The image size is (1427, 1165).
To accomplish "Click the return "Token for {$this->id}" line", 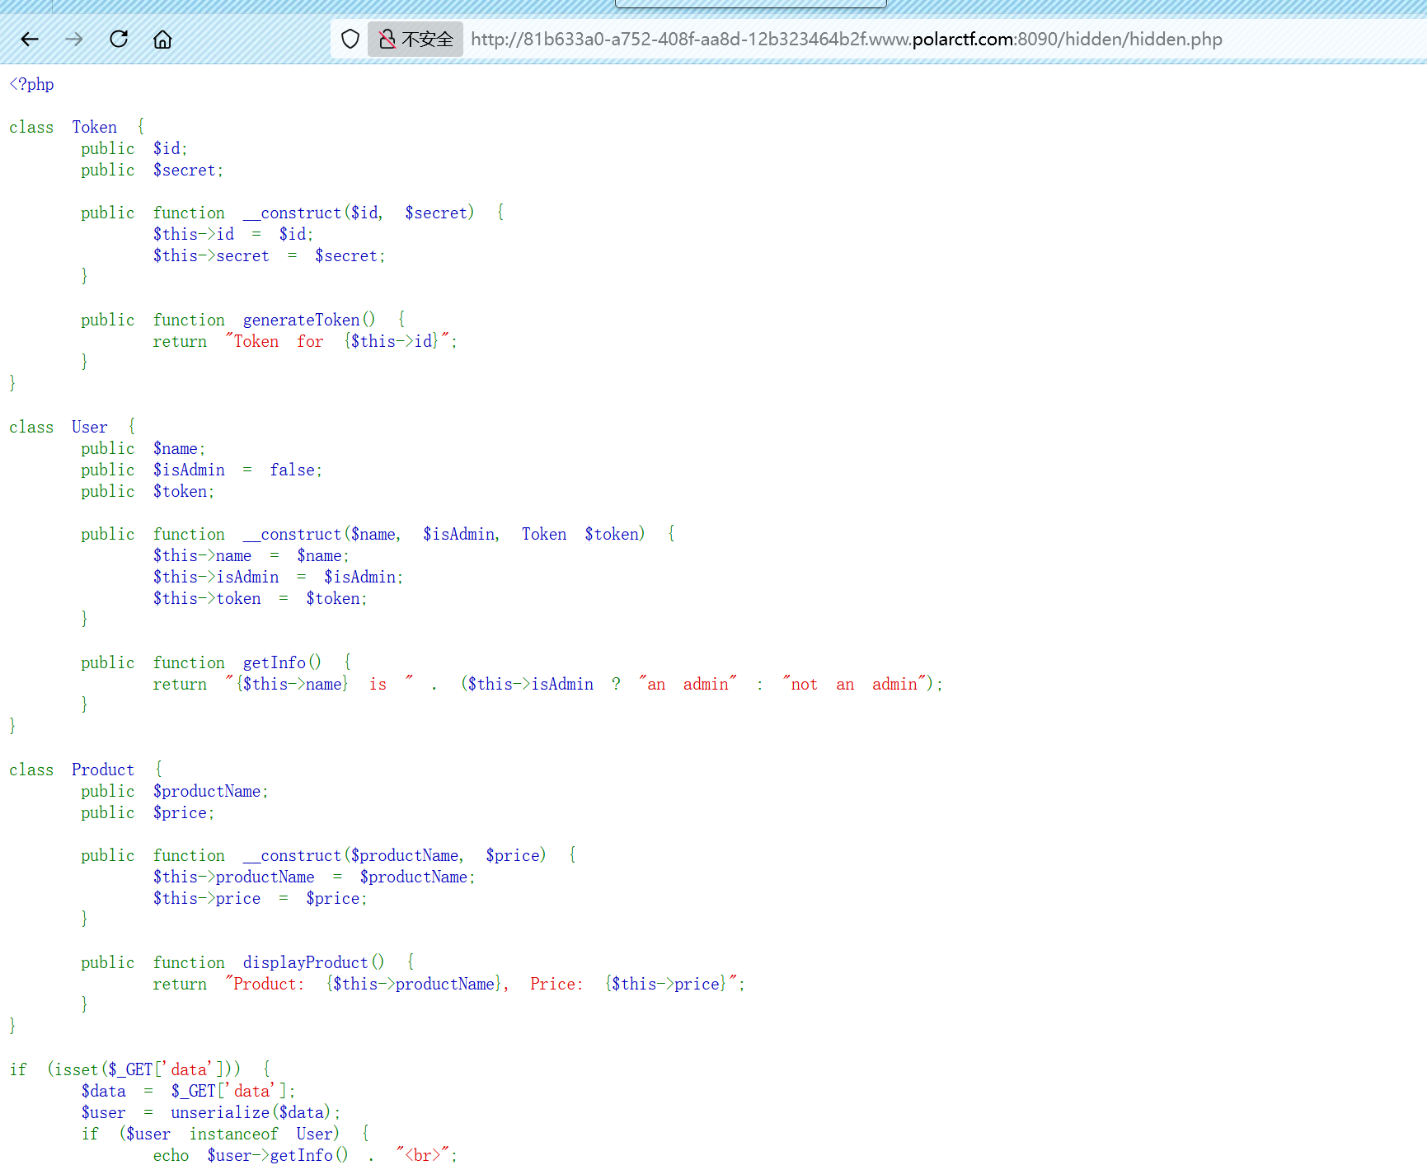I will (305, 341).
